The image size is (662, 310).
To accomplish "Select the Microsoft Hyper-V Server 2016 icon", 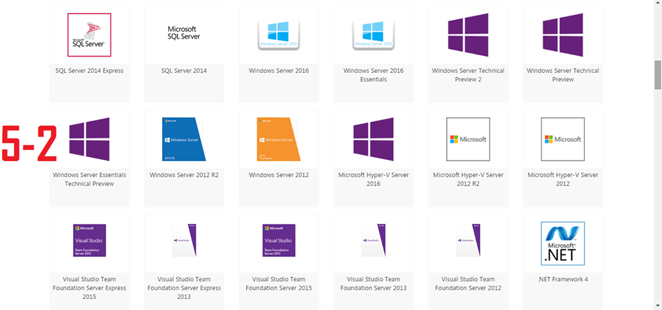I will [373, 139].
